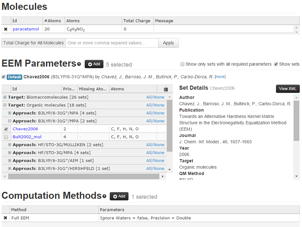Add a new EEM parameter set
The width and height of the screenshot is (302, 227).
94,64
